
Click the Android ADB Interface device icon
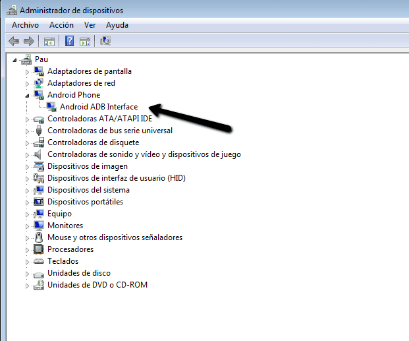(x=51, y=107)
